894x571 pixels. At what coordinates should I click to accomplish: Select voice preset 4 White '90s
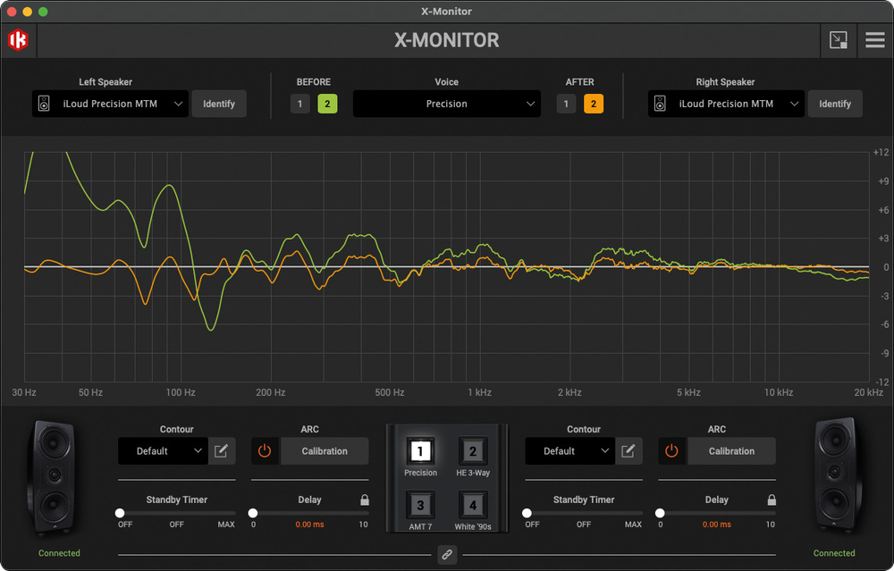473,506
